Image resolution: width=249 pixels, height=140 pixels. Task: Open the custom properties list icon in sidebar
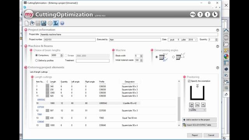pyautogui.click(x=226, y=63)
